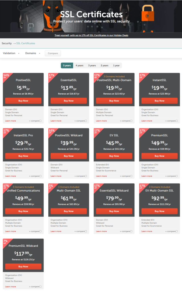
Task: Select the 4 years tab
Action: [x=80, y=66]
